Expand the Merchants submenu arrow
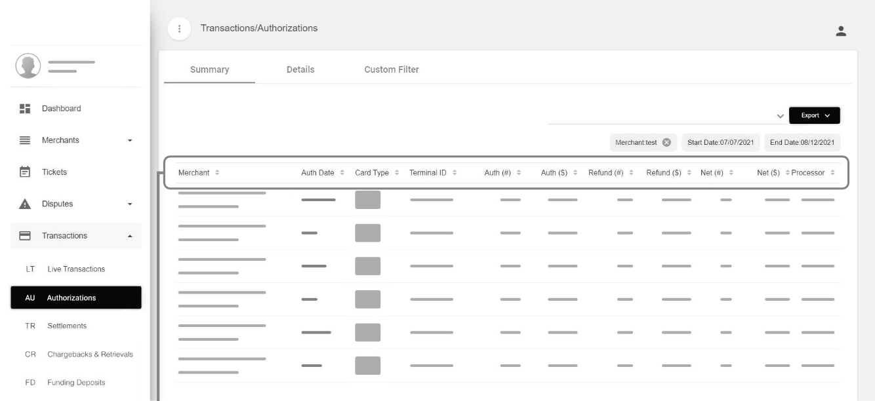Screen dimensions: 875x401 point(129,141)
